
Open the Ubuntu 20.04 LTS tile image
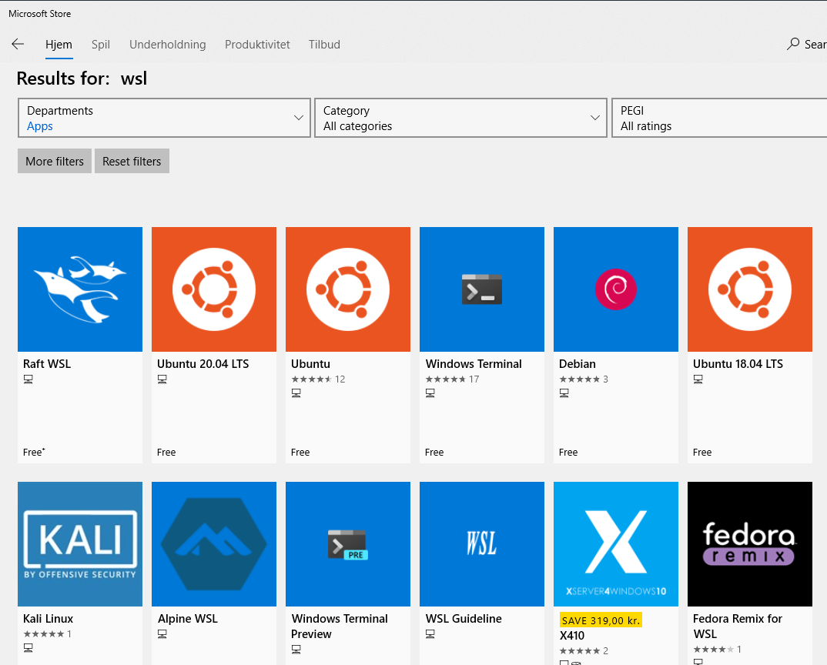tap(214, 289)
